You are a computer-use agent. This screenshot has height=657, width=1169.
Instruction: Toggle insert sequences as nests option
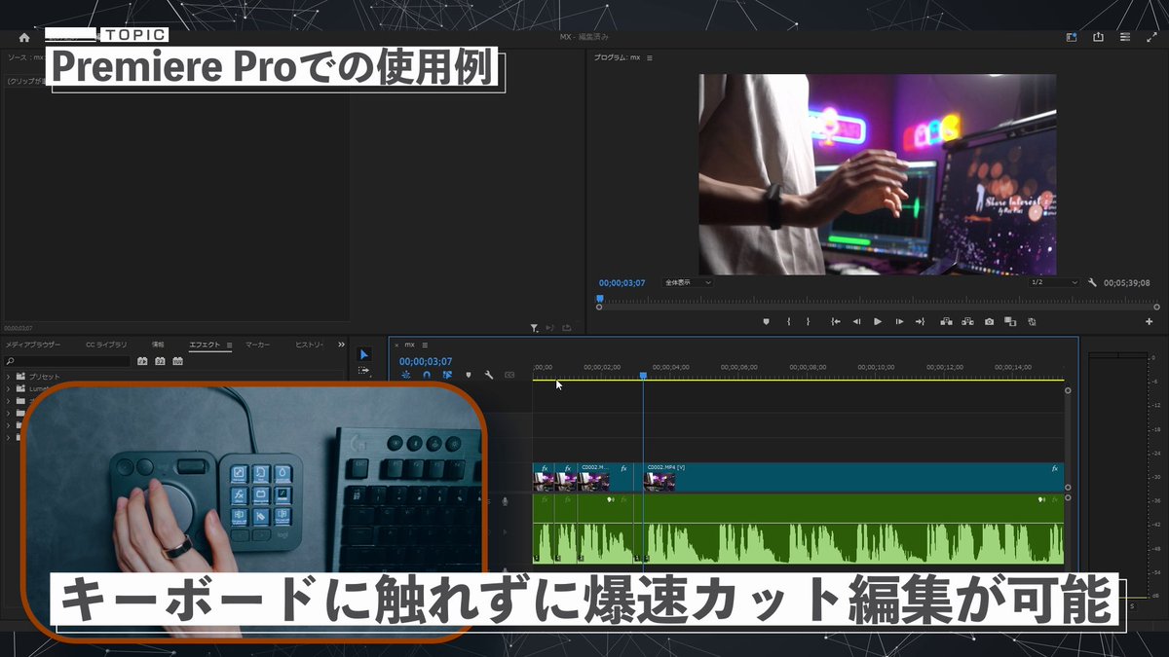tap(405, 375)
